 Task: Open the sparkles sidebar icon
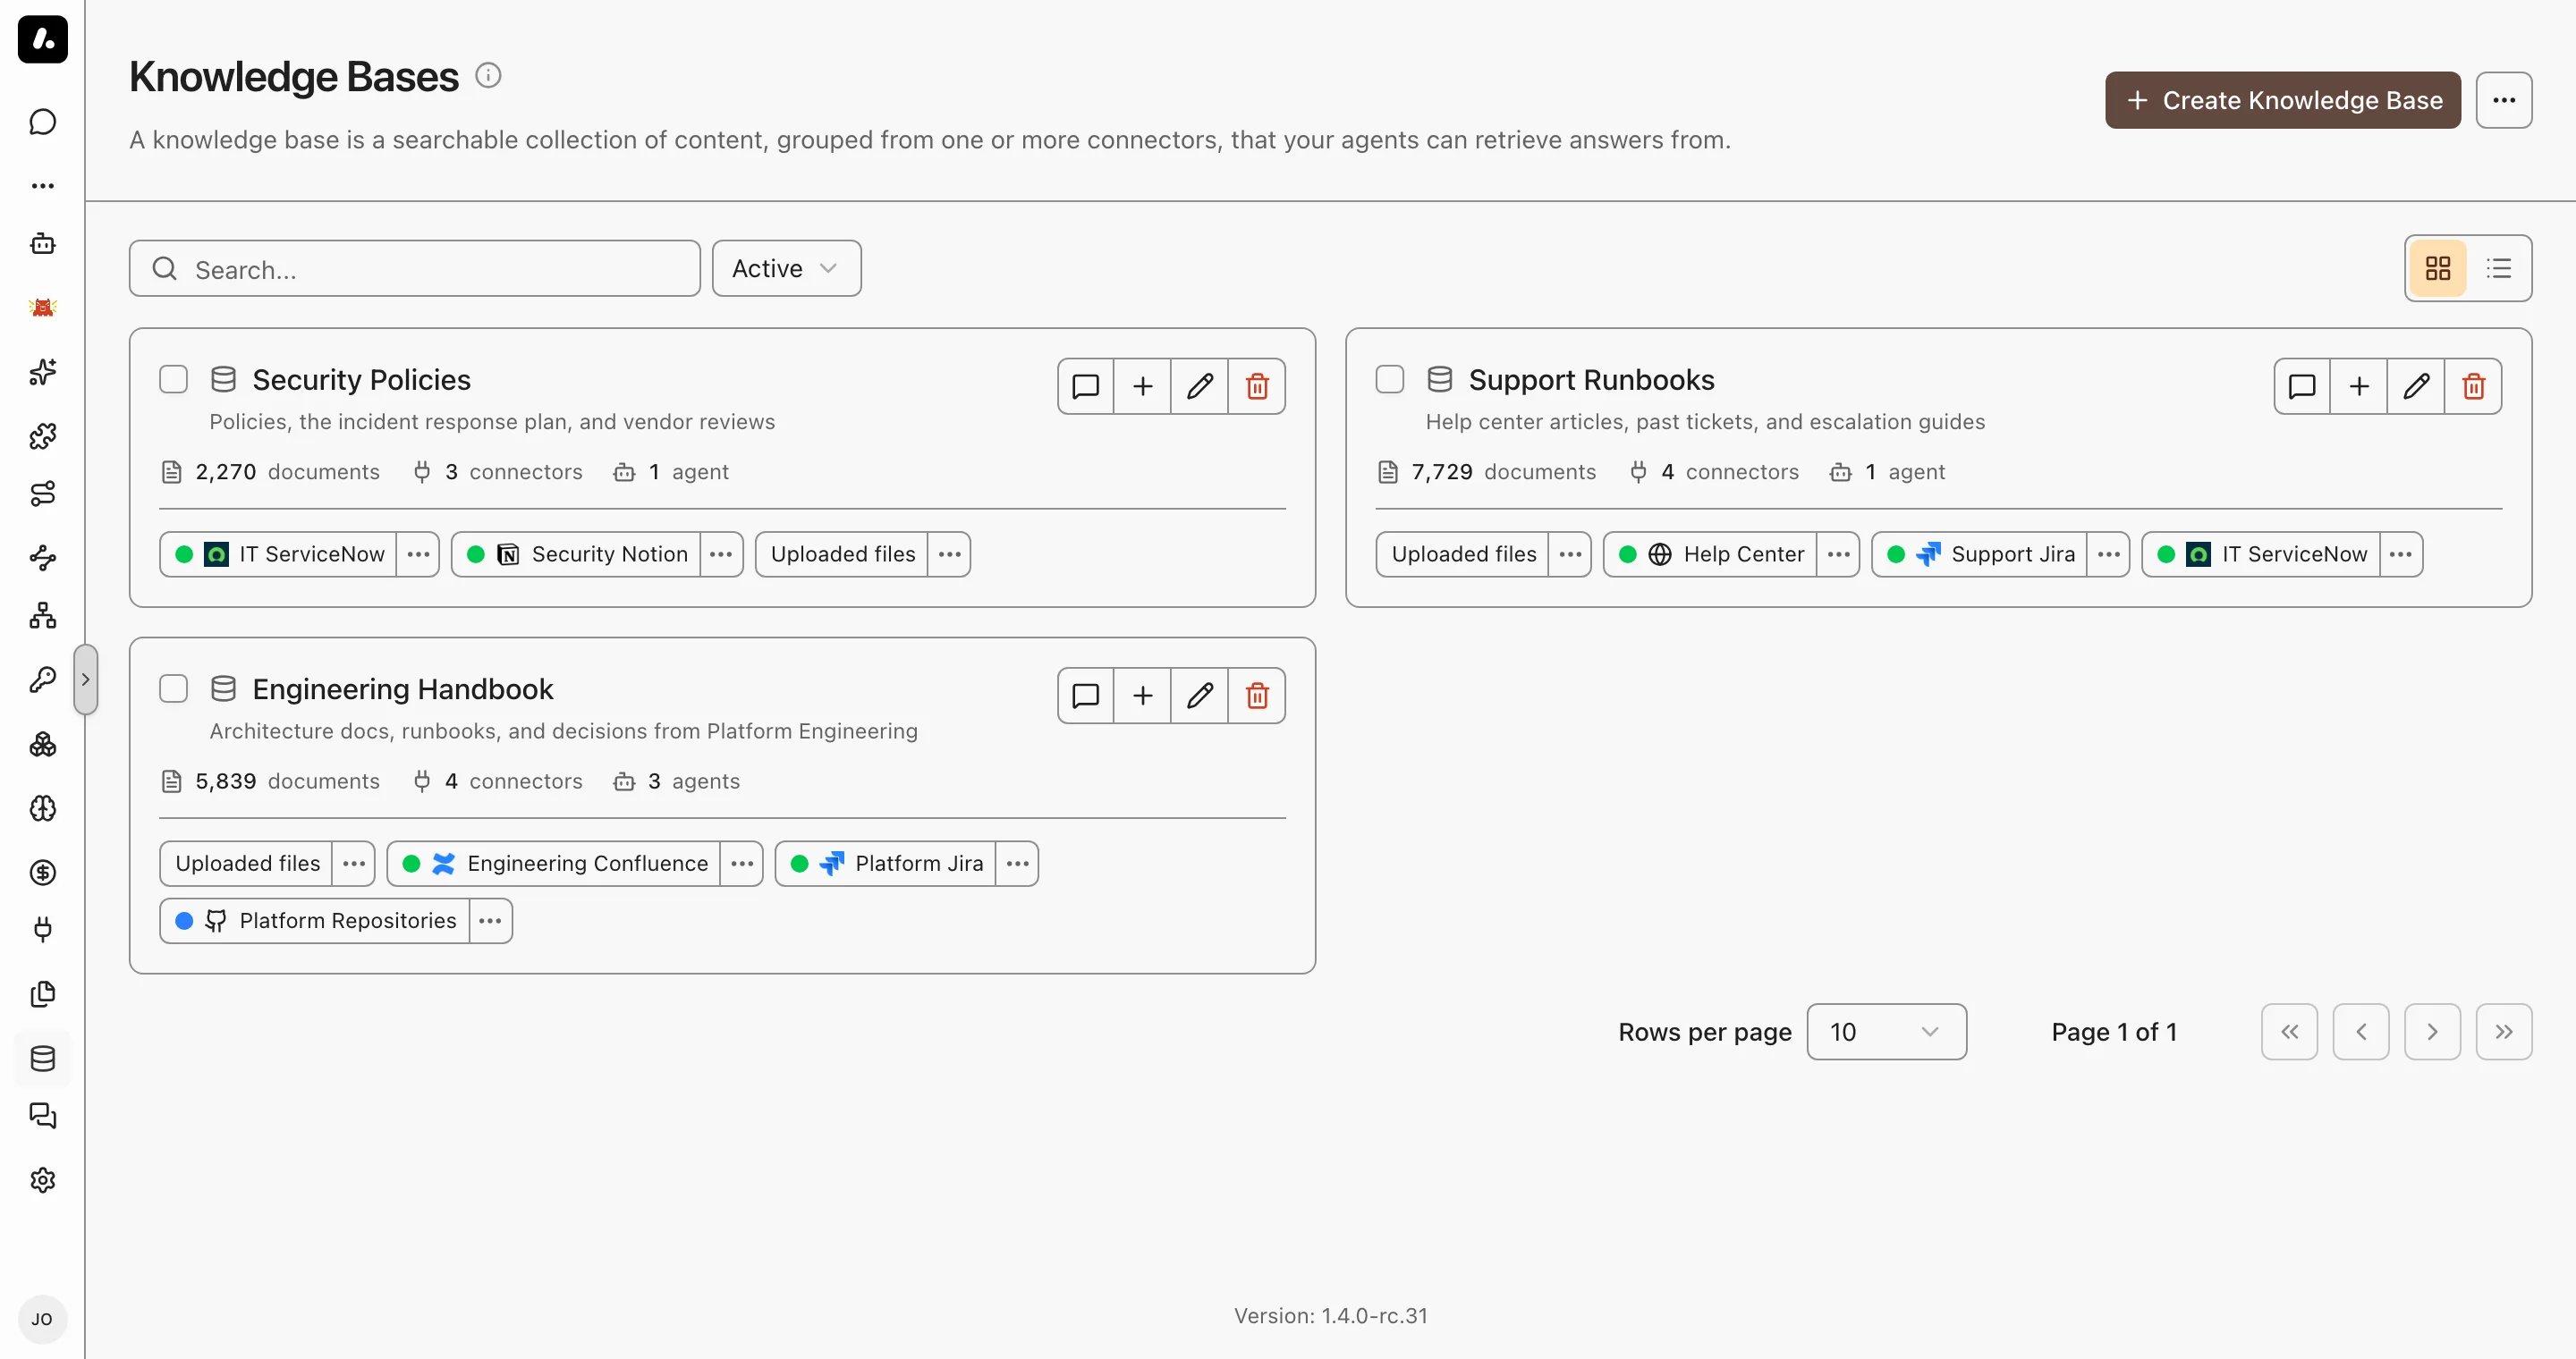(x=42, y=372)
